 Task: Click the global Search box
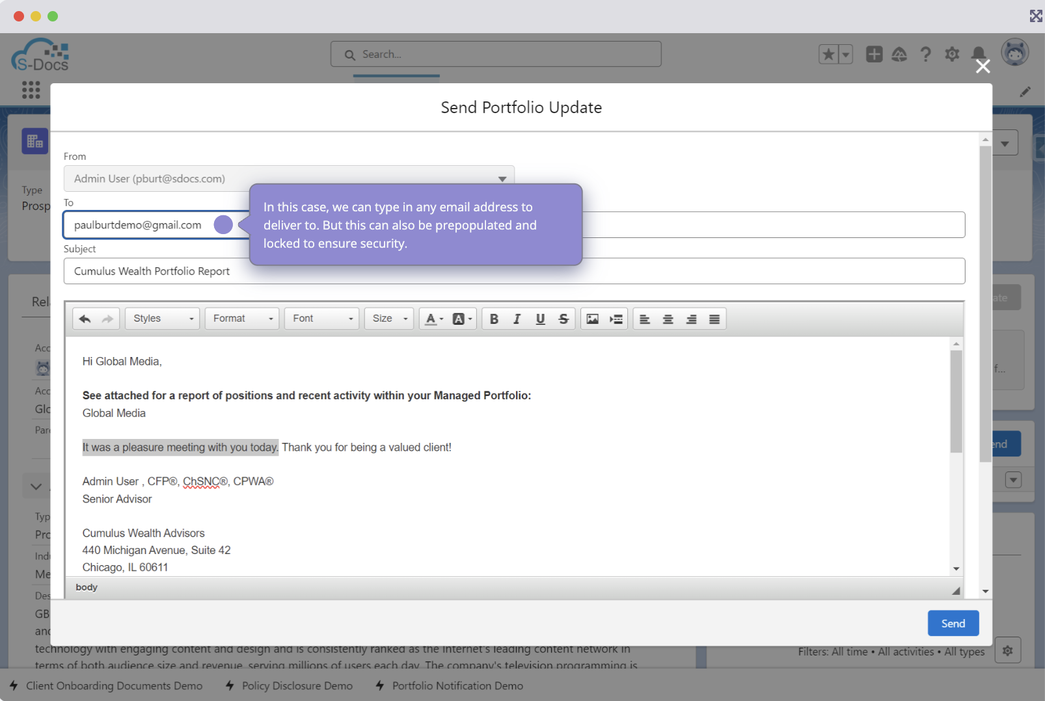pos(496,54)
